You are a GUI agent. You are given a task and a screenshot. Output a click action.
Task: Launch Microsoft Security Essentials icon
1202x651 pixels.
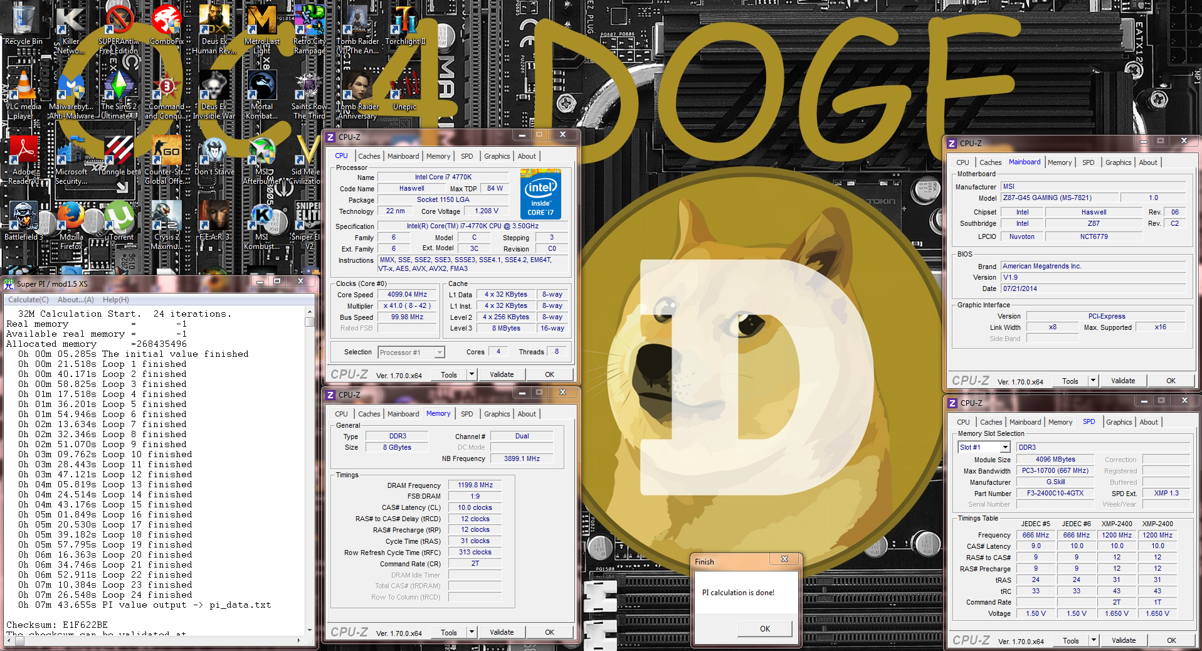coord(71,159)
